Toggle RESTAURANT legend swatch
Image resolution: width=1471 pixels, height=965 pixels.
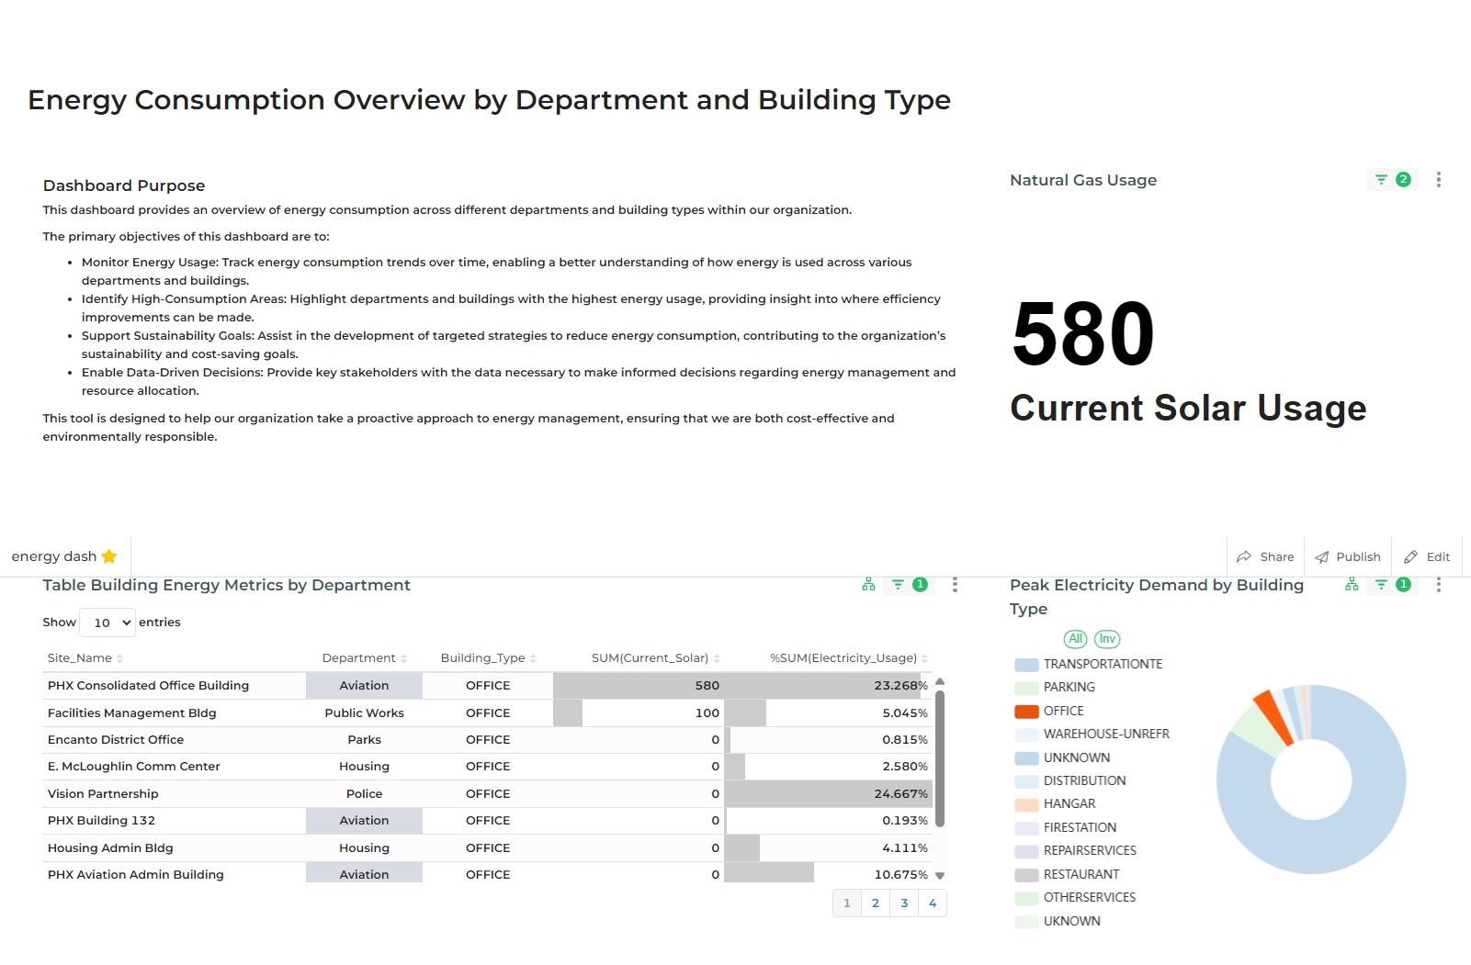click(1026, 874)
